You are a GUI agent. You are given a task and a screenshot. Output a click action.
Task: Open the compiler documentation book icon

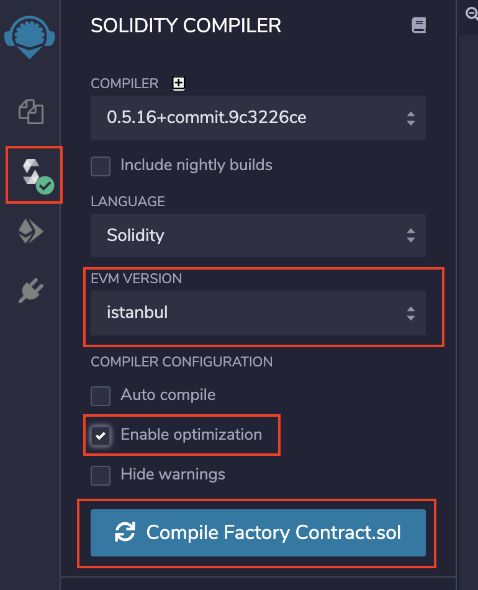[419, 25]
